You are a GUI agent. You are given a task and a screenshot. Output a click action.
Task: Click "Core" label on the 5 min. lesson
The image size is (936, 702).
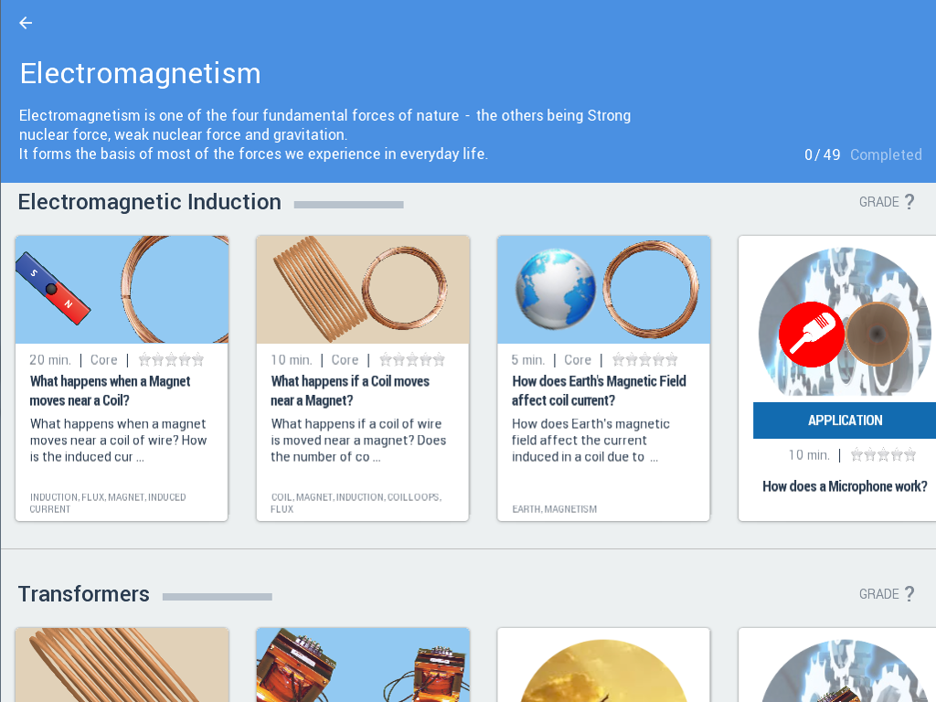578,360
